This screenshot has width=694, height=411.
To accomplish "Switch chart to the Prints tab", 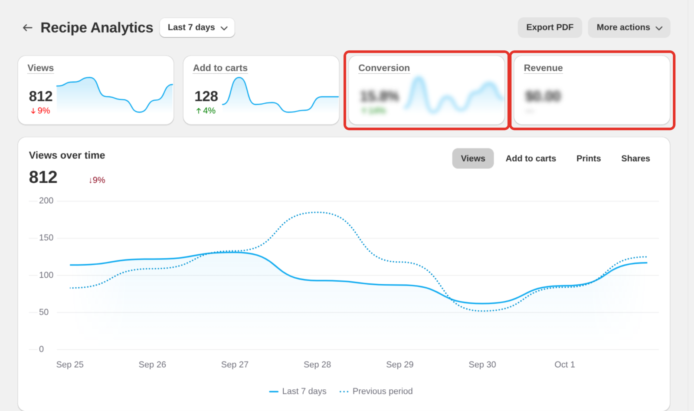I will click(x=588, y=158).
